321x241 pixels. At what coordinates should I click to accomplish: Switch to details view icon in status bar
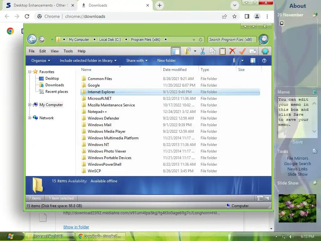[260, 198]
